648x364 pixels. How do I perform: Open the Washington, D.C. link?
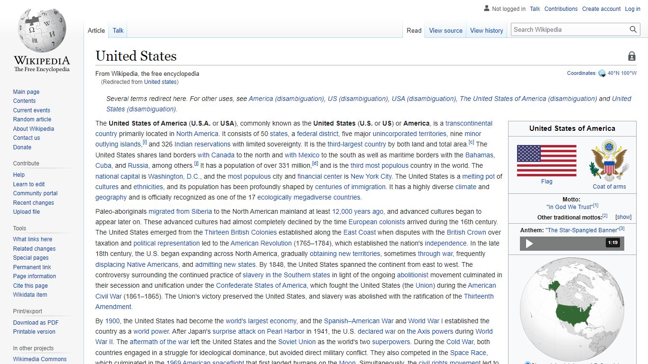point(174,176)
